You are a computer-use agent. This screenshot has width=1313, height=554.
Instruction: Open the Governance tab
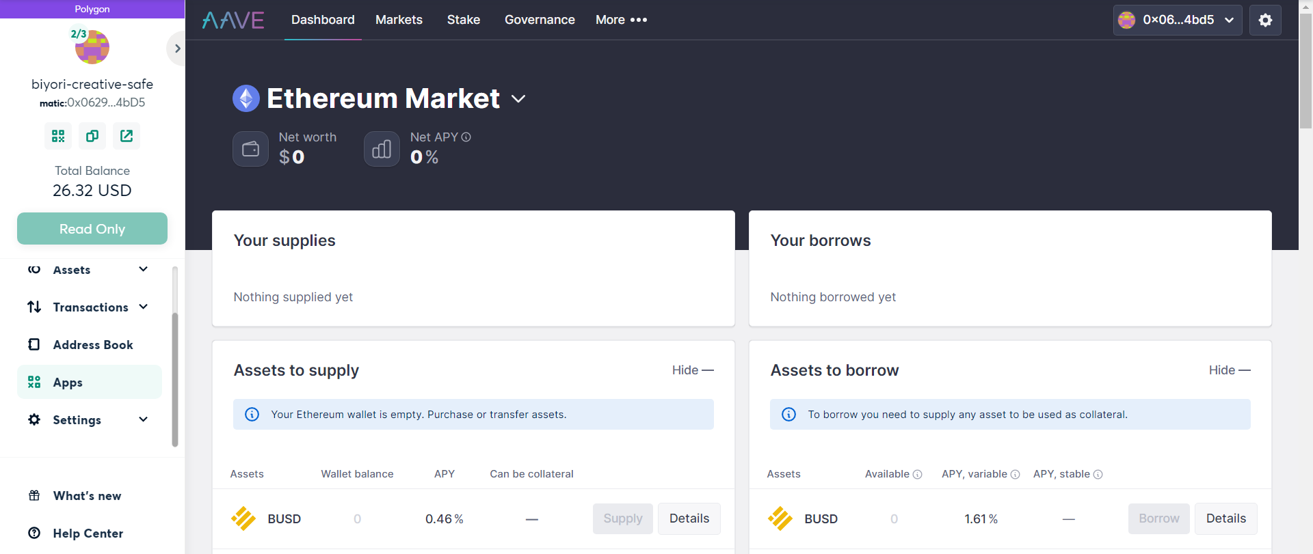540,20
